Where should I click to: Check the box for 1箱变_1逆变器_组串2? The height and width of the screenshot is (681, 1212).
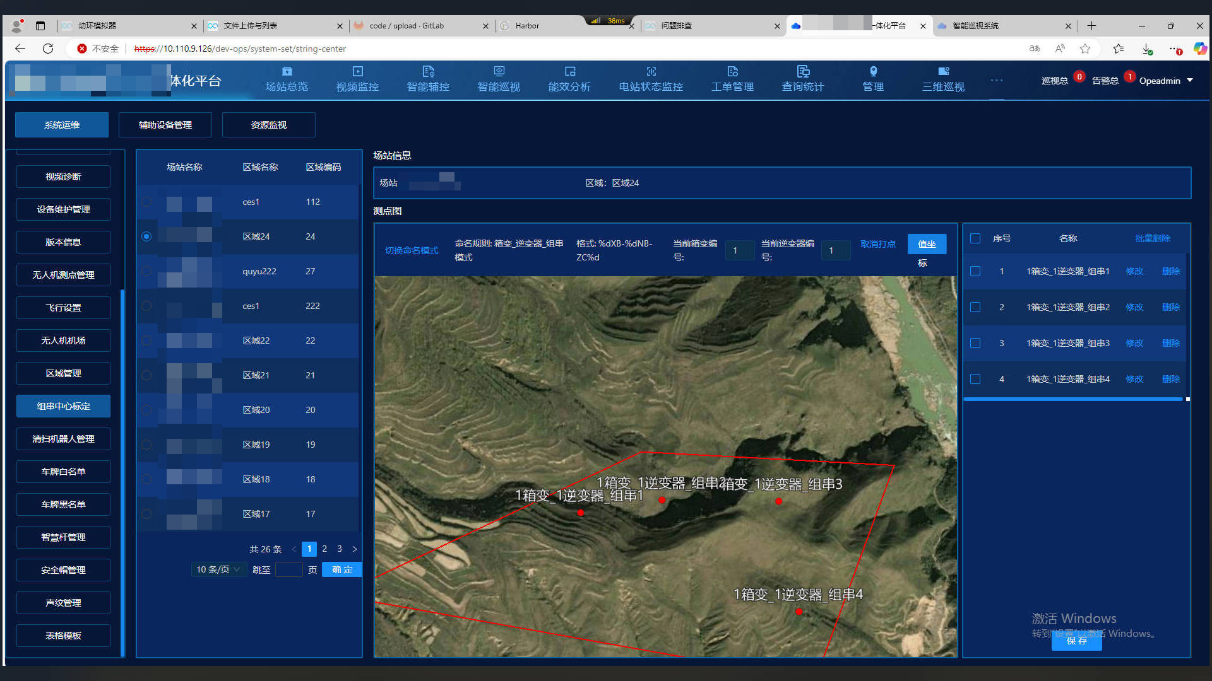click(975, 307)
